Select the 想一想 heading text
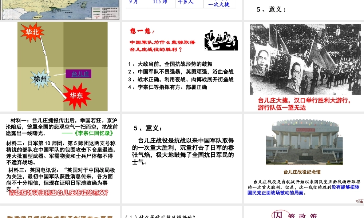The width and height of the screenshot is (364, 218). tap(142, 31)
